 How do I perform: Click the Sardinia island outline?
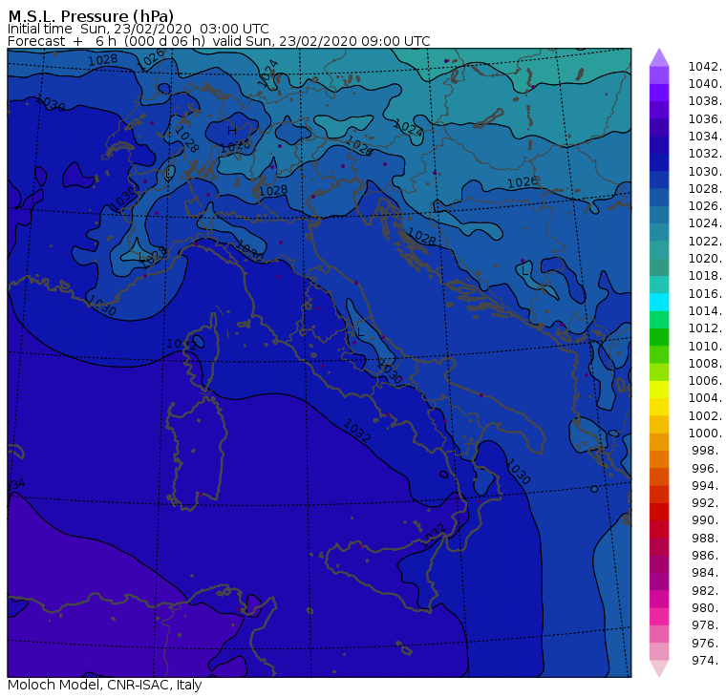click(197, 453)
